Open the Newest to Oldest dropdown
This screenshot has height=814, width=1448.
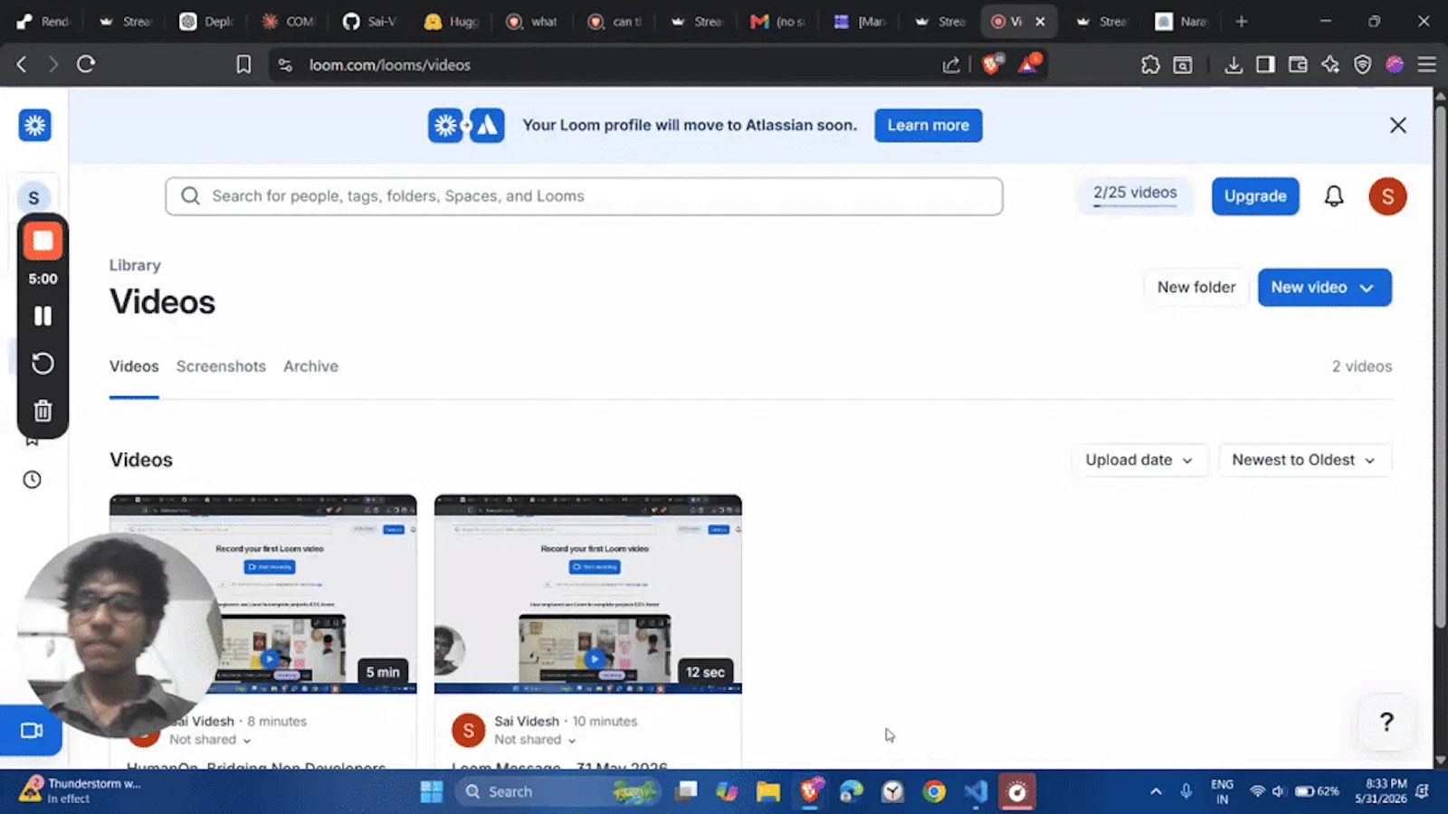pos(1303,459)
